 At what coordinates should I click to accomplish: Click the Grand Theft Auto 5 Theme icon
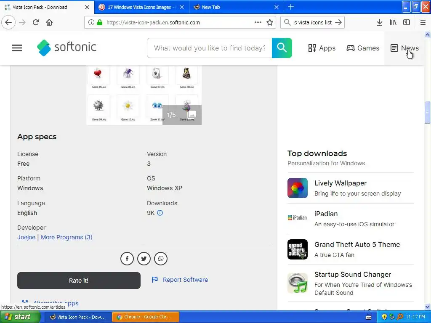click(x=298, y=249)
